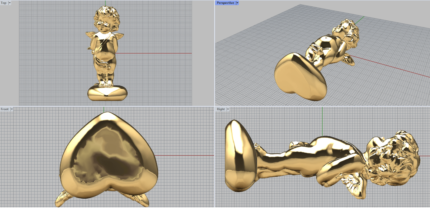
Task: Click the green axis line in Right viewport
Action: [322, 121]
